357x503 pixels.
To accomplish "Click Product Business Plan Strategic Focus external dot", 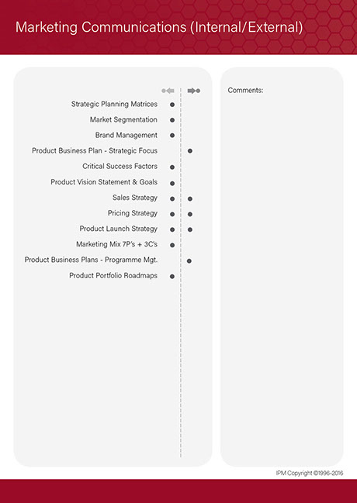I will pos(190,151).
